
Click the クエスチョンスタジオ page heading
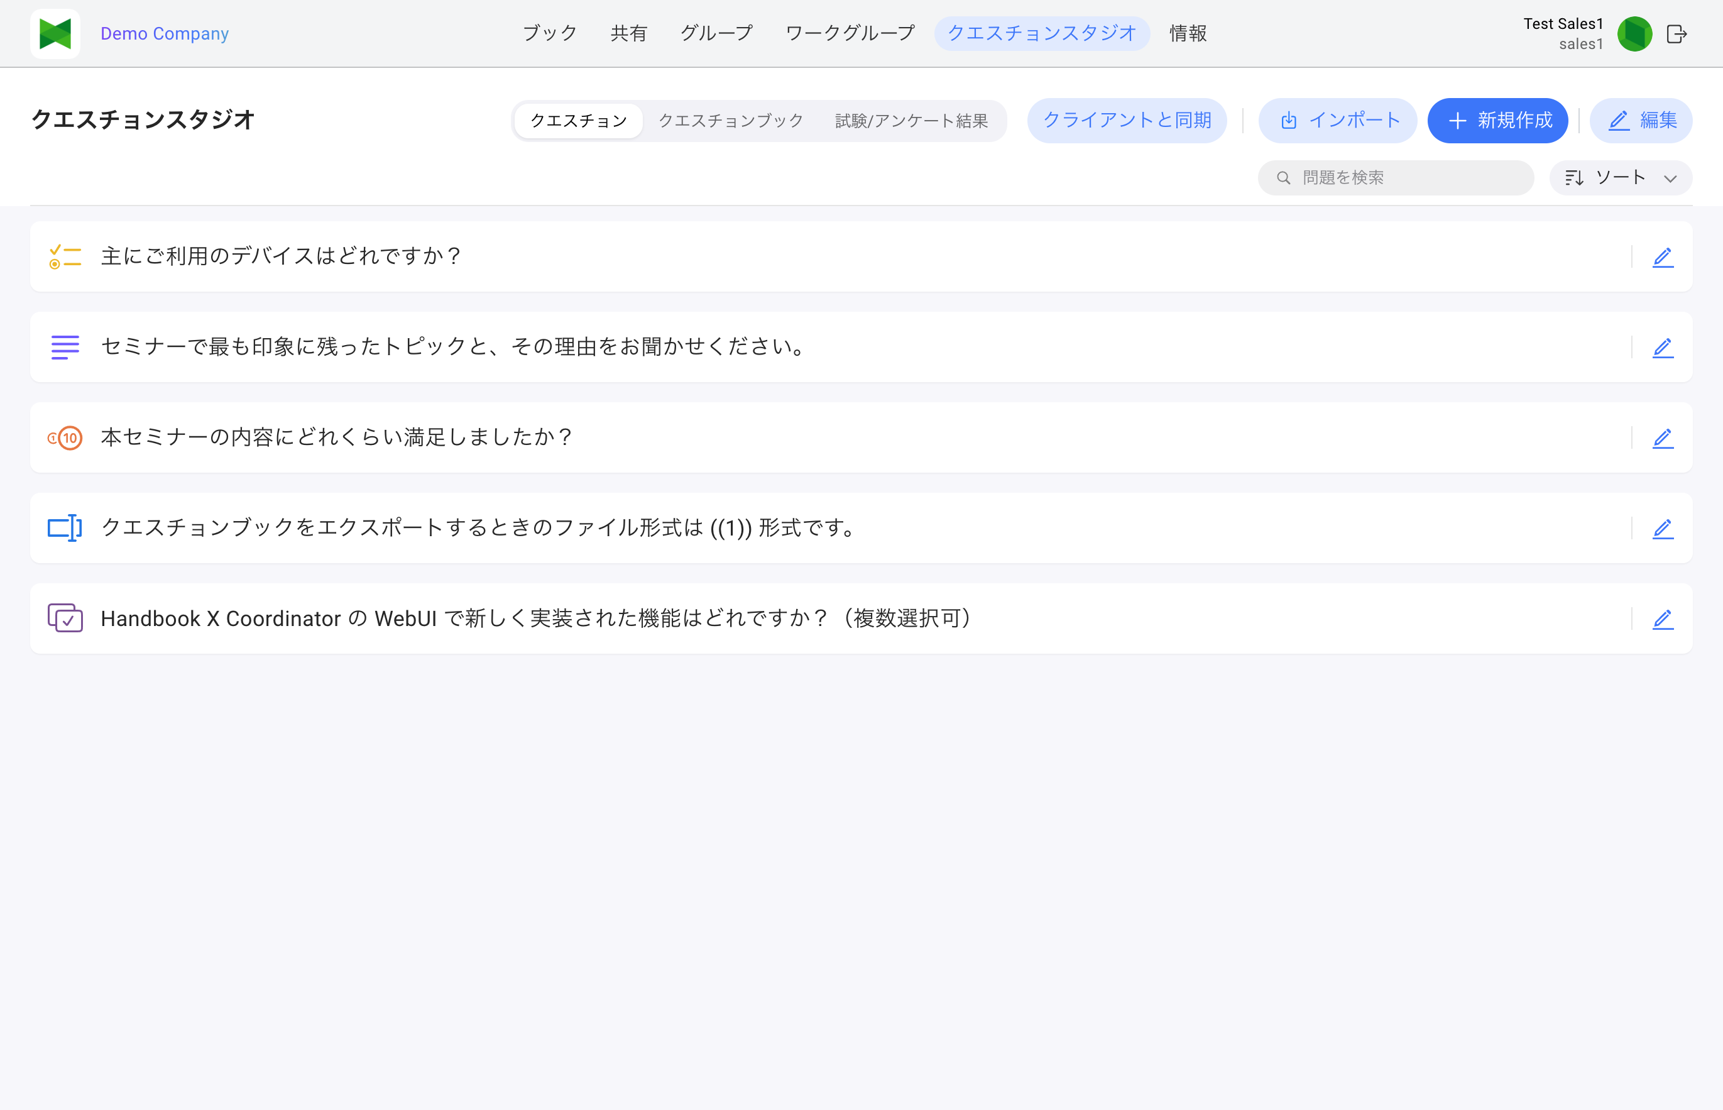point(143,119)
